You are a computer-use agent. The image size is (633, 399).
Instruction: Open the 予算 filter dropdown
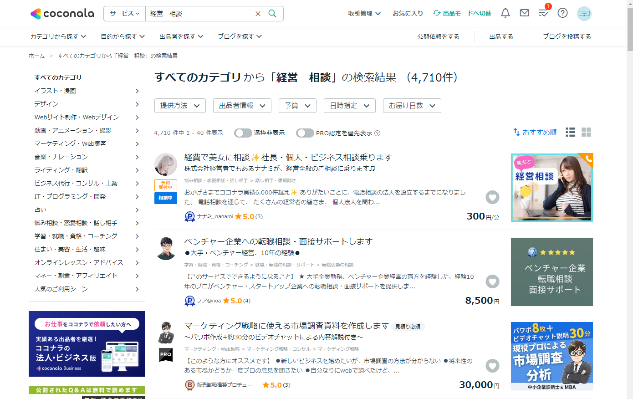click(297, 105)
